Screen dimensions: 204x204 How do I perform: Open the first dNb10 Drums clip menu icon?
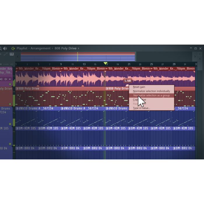17,108
